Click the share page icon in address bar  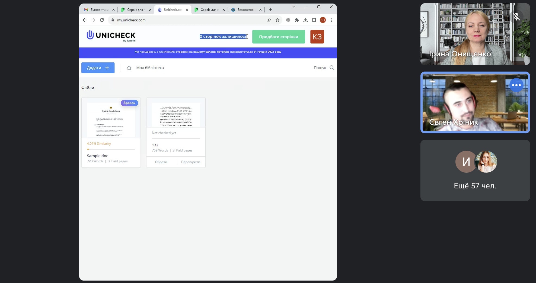pyautogui.click(x=269, y=20)
